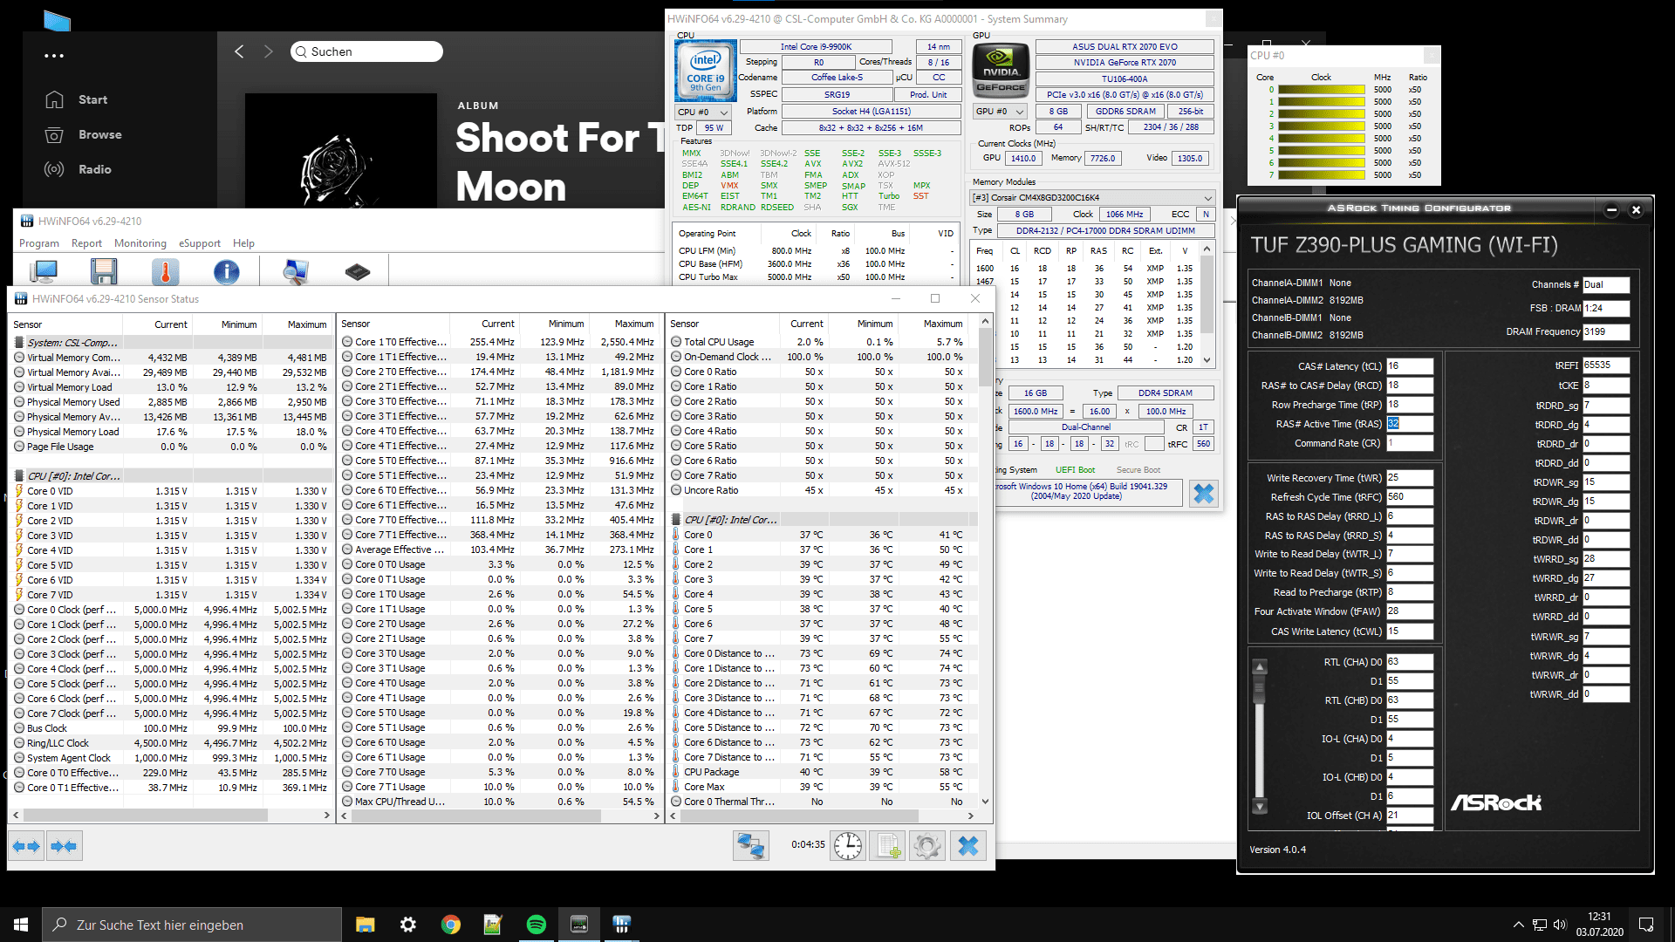Click blue X button in System Summary
1675x942 pixels.
1203,494
